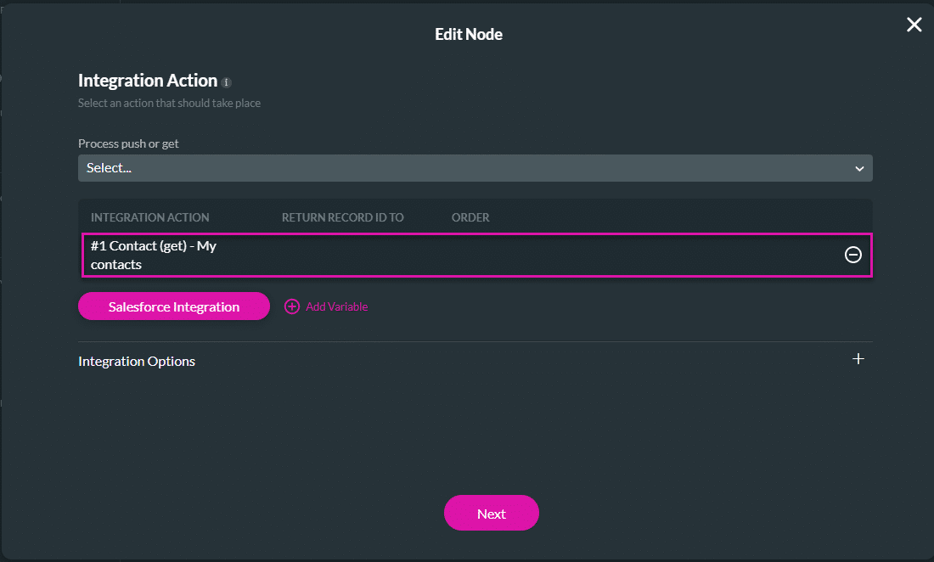Click the chevron arrow in the Select field
This screenshot has width=934, height=562.
[x=859, y=168]
